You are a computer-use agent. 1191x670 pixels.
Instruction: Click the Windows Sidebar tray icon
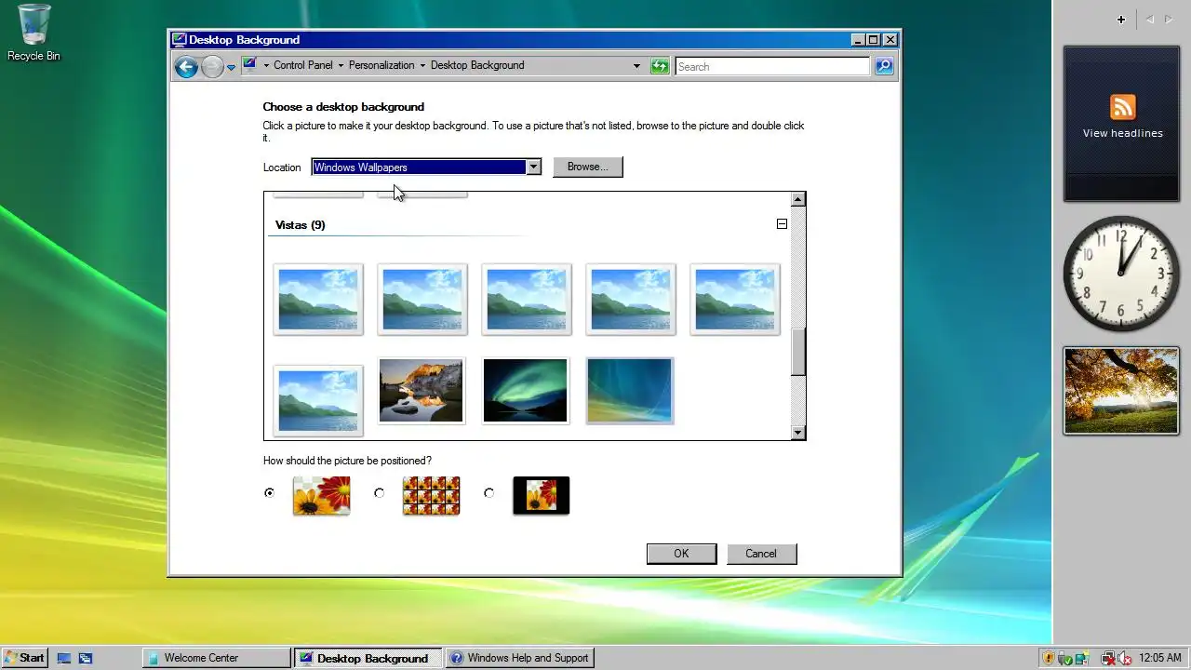point(1081,658)
